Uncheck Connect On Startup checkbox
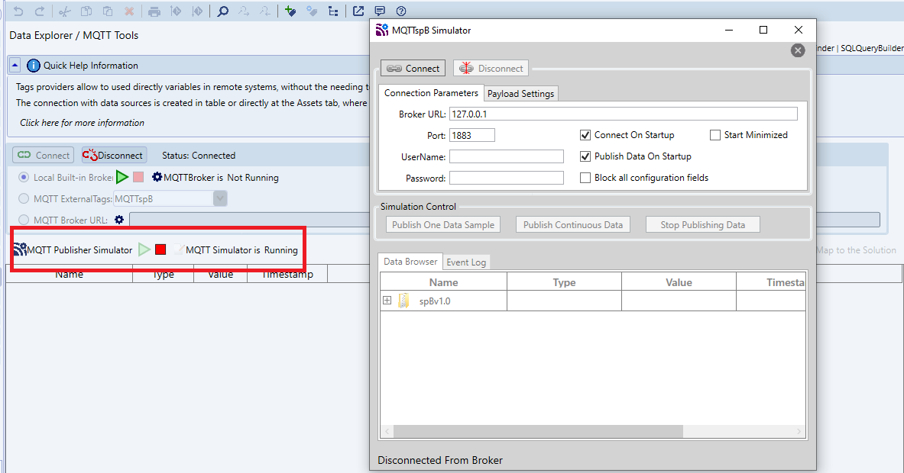Screen dimensions: 904x473 coord(586,135)
